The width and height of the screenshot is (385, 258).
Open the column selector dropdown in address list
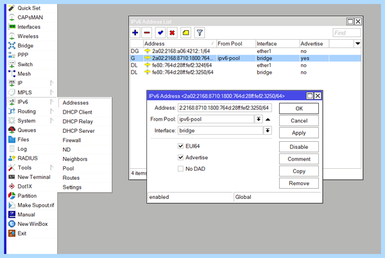pos(358,44)
